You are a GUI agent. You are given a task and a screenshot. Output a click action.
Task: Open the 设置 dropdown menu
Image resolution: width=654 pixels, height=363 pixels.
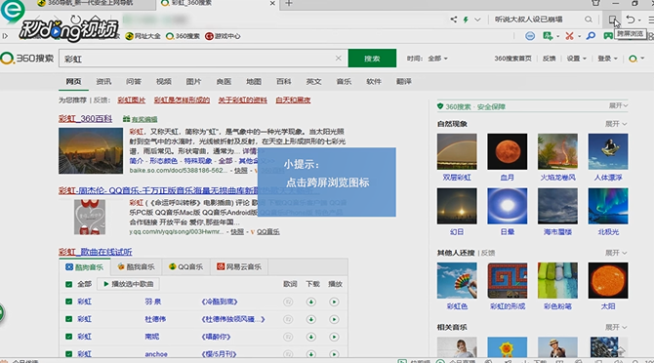(x=577, y=59)
